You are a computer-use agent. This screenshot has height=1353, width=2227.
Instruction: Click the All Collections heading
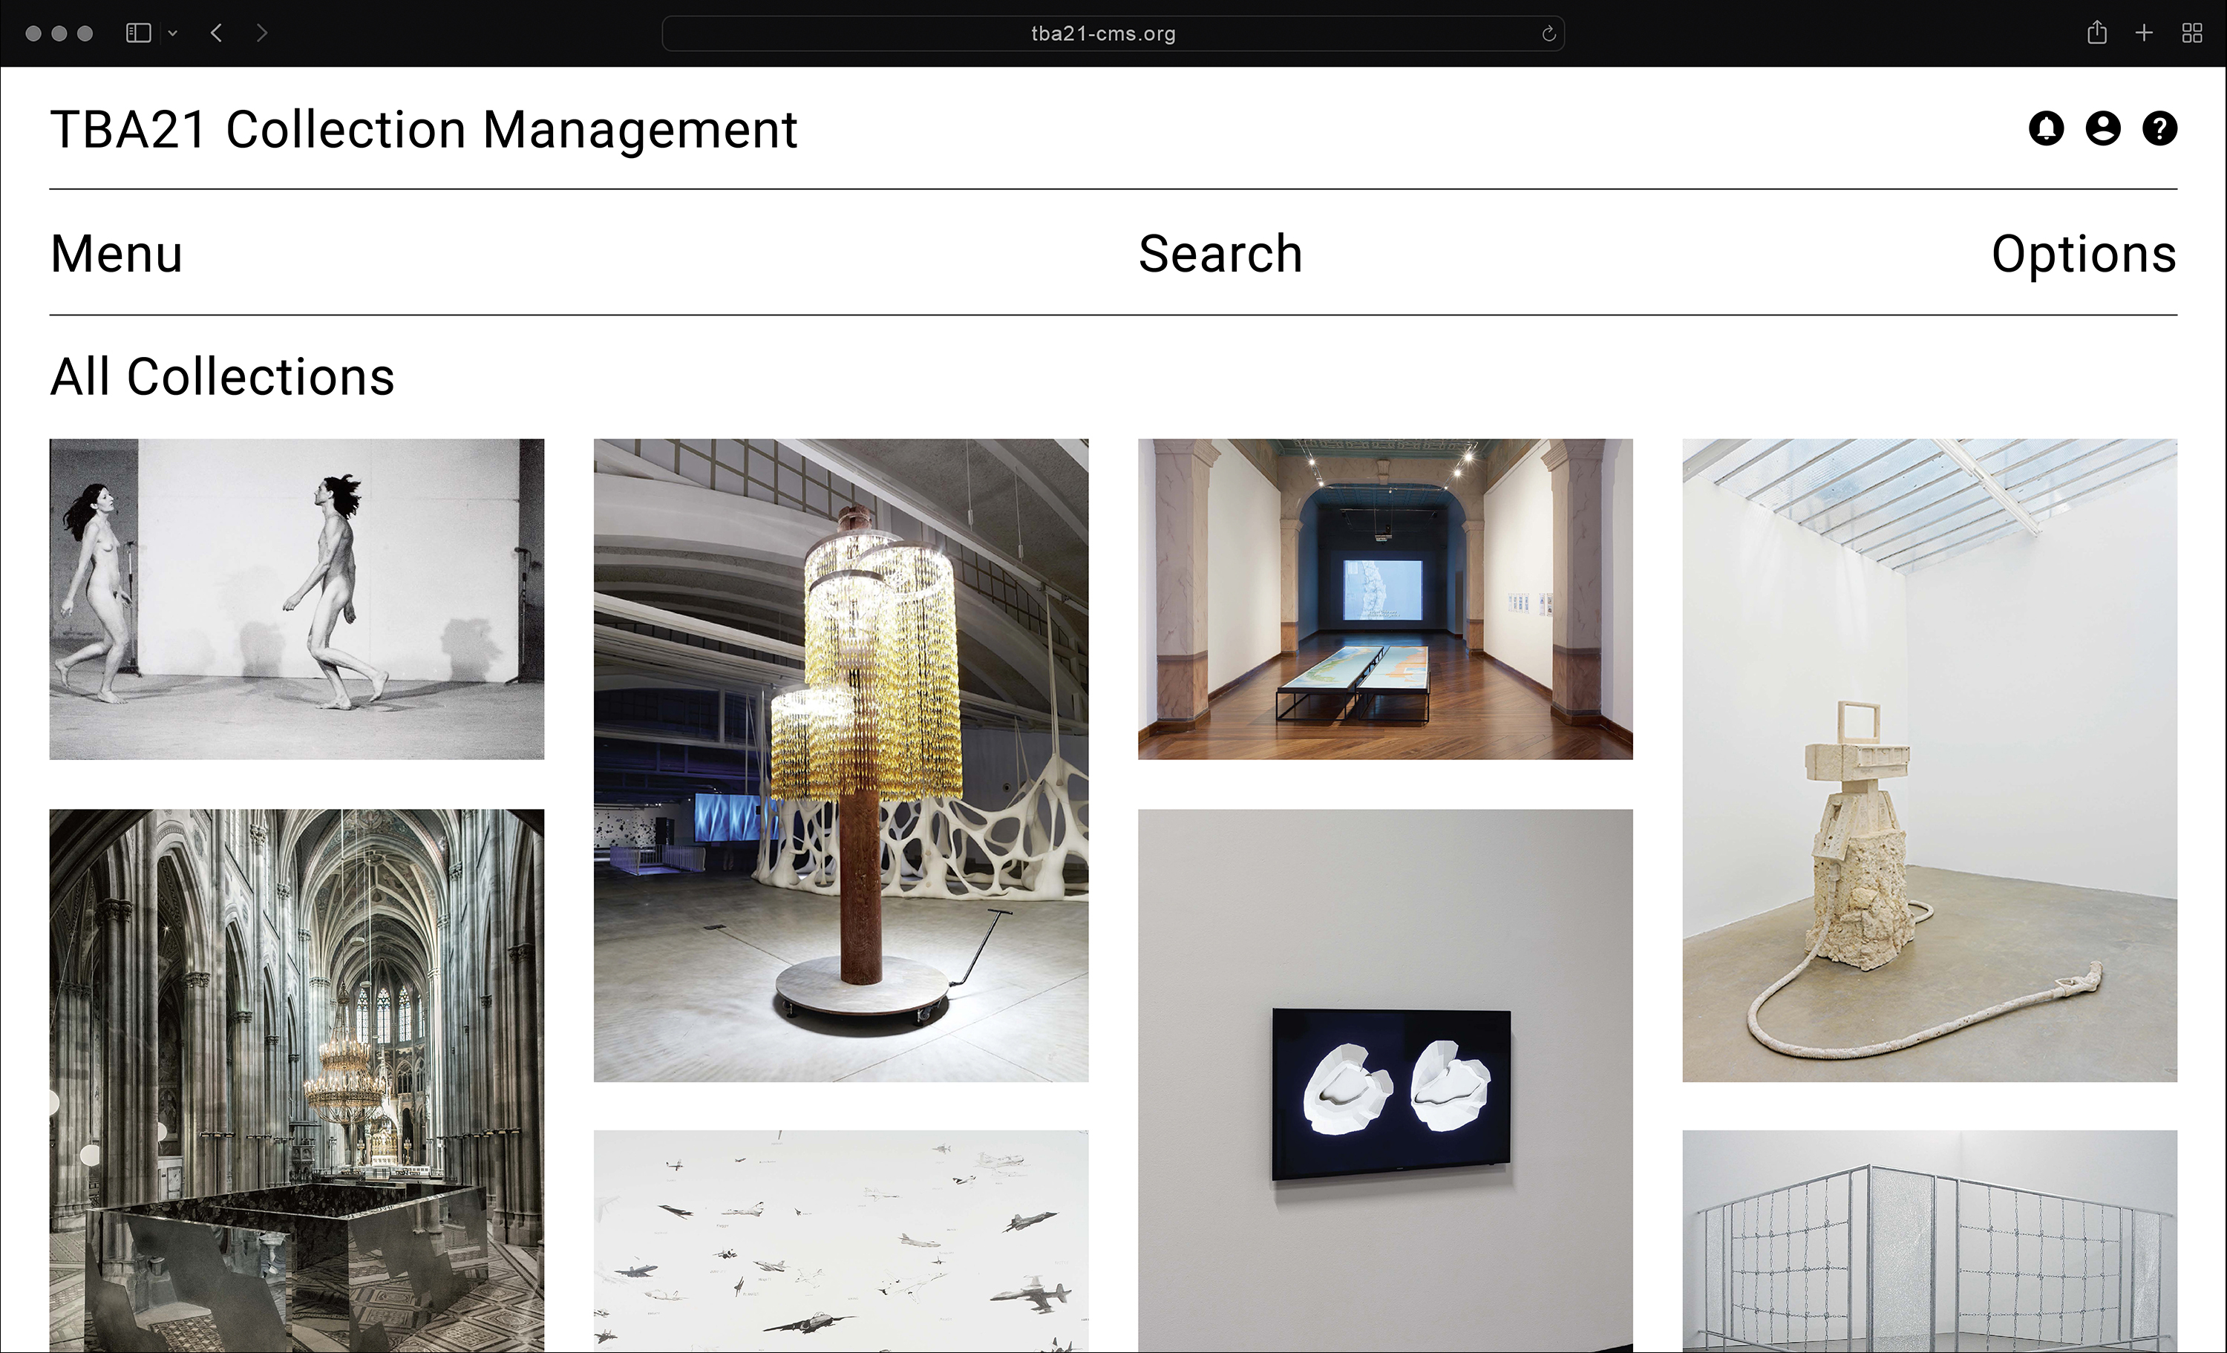[223, 376]
